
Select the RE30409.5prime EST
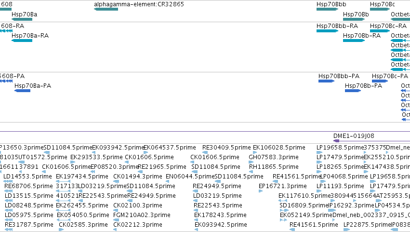(x=205, y=152)
